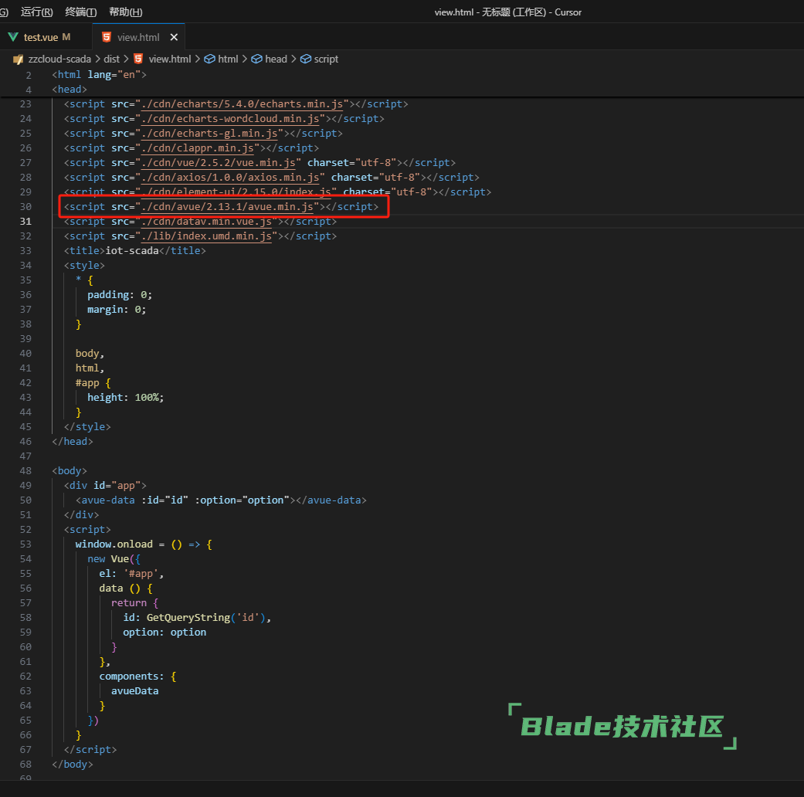Click the zzcloud-scada breadcrumb folder
804x797 pixels.
59,59
